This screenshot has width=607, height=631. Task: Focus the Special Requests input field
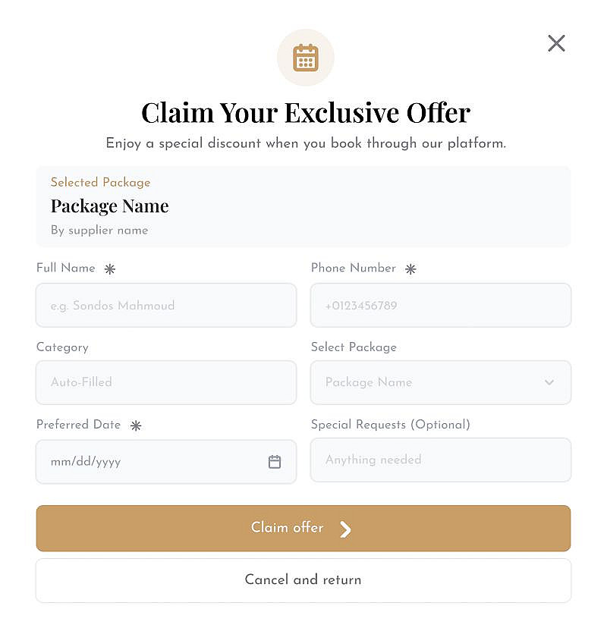(x=440, y=460)
